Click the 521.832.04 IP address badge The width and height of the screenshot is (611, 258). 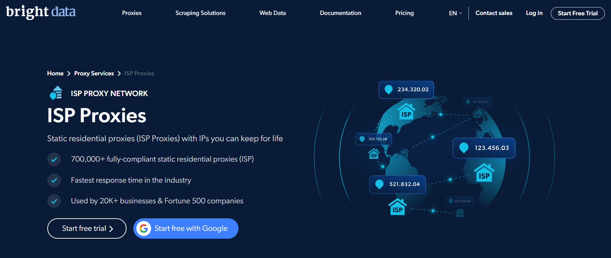pos(397,184)
